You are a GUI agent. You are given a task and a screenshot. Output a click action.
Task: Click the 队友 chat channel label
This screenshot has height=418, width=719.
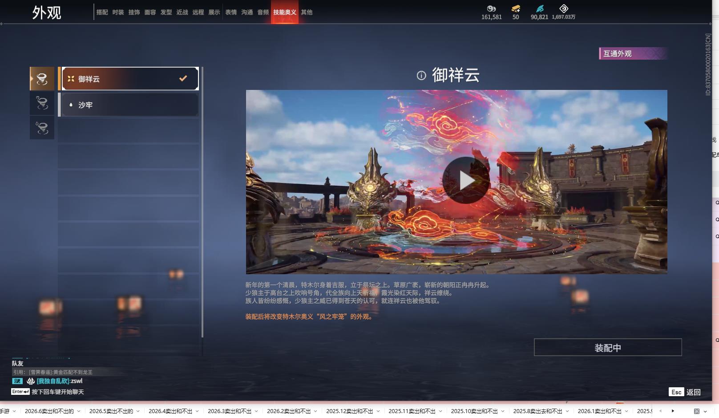(18, 364)
